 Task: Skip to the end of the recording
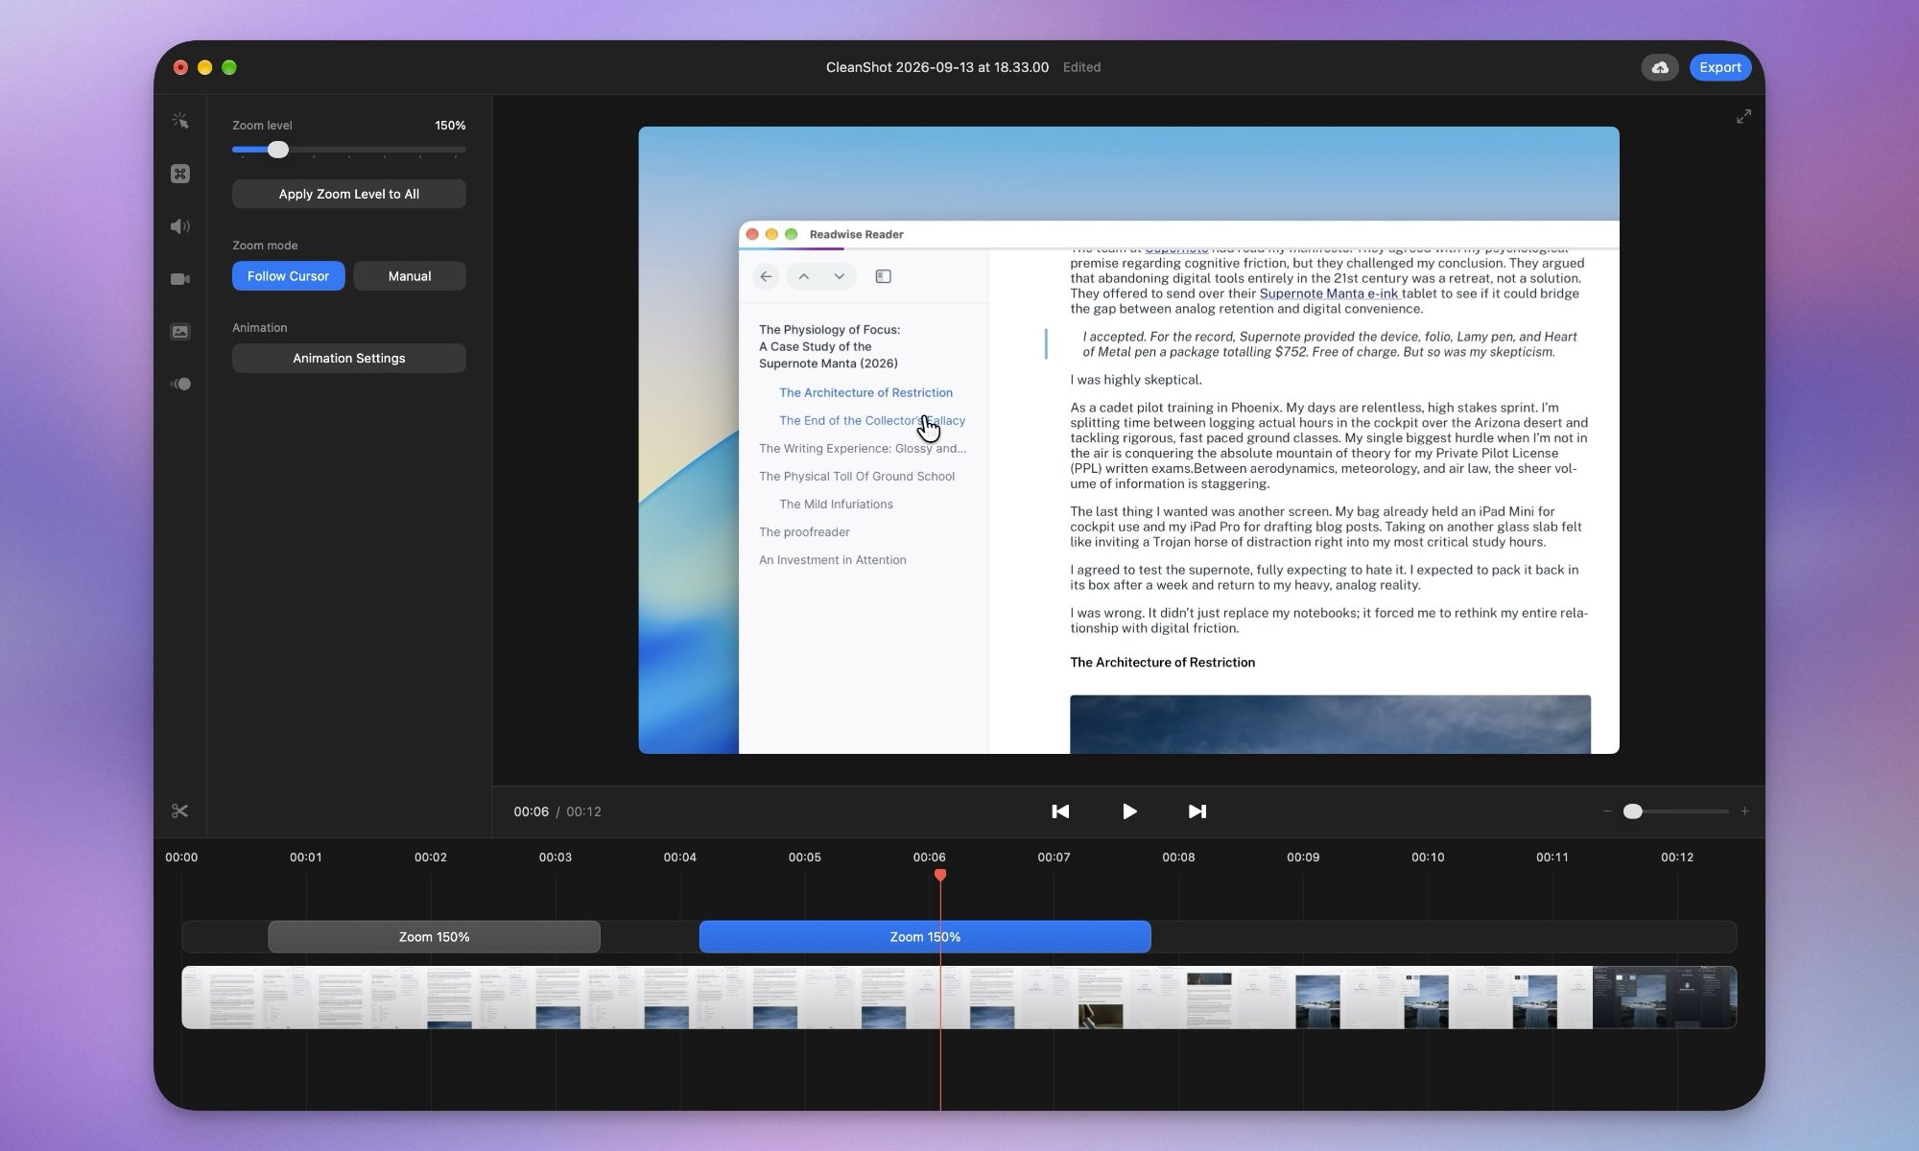point(1197,811)
